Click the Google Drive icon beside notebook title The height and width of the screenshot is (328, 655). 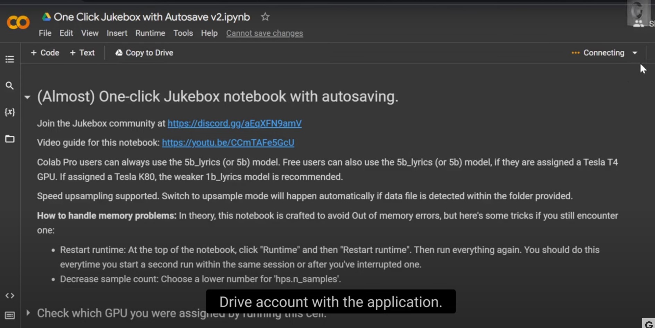click(x=46, y=17)
